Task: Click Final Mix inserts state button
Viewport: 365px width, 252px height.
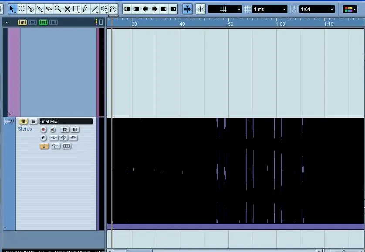Action: tap(54, 138)
